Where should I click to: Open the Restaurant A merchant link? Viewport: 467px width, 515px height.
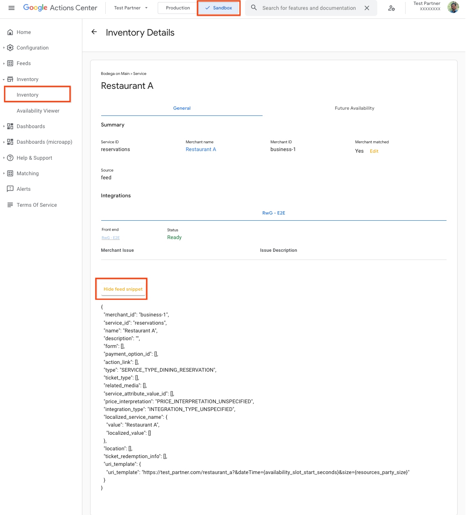click(201, 149)
